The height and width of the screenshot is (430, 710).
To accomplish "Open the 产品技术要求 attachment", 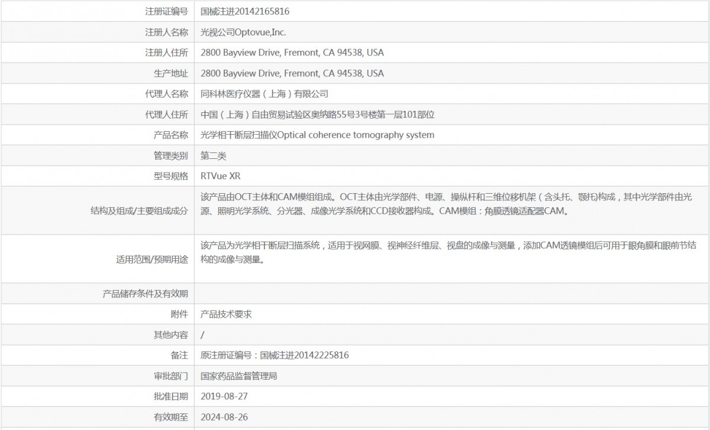I will coord(227,314).
